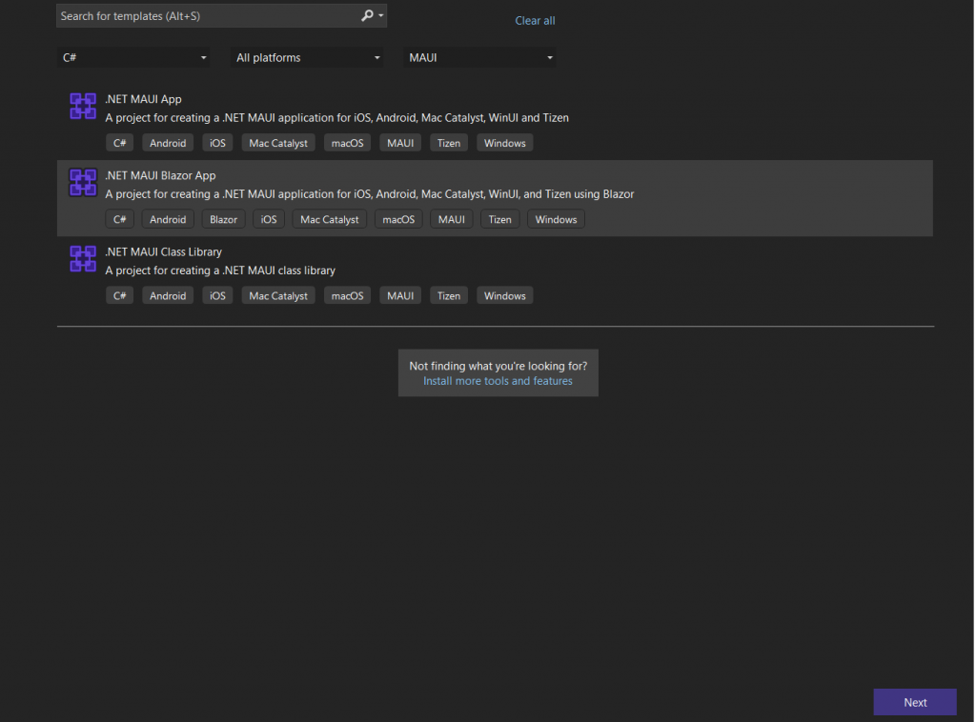Open the search options arrow beside magnifier
The width and height of the screenshot is (976, 722).
pyautogui.click(x=381, y=15)
